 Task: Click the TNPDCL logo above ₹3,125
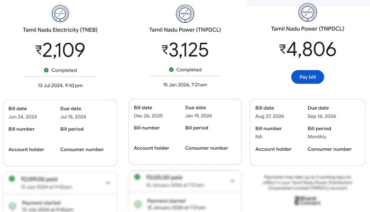coord(185,13)
